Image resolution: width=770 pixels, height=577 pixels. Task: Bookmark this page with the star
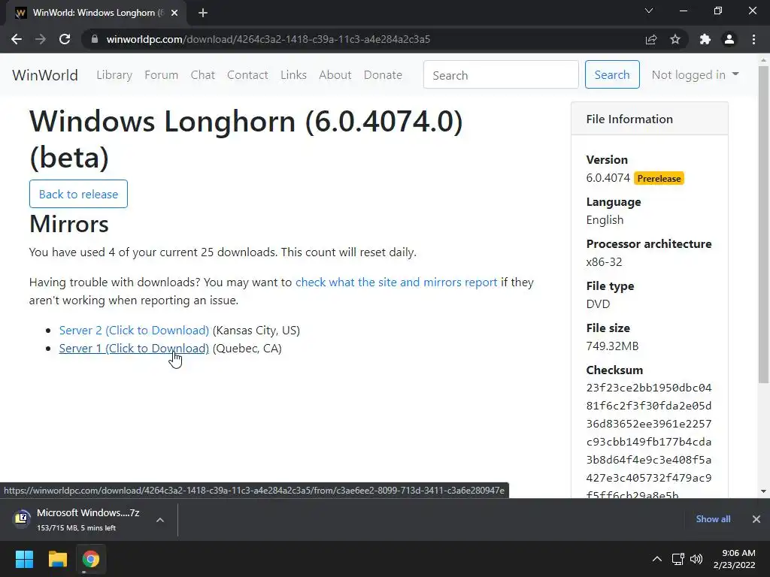(675, 39)
